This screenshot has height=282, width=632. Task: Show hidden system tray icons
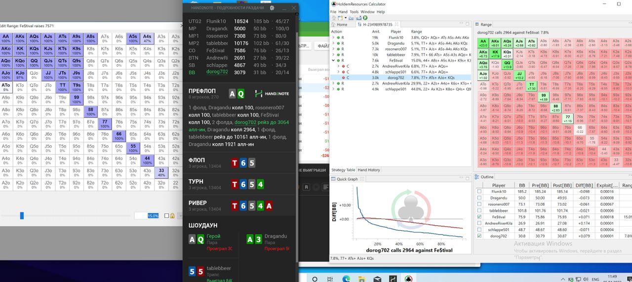[563, 279]
